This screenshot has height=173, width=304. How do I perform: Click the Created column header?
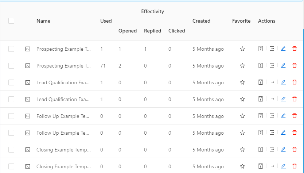[x=201, y=21]
